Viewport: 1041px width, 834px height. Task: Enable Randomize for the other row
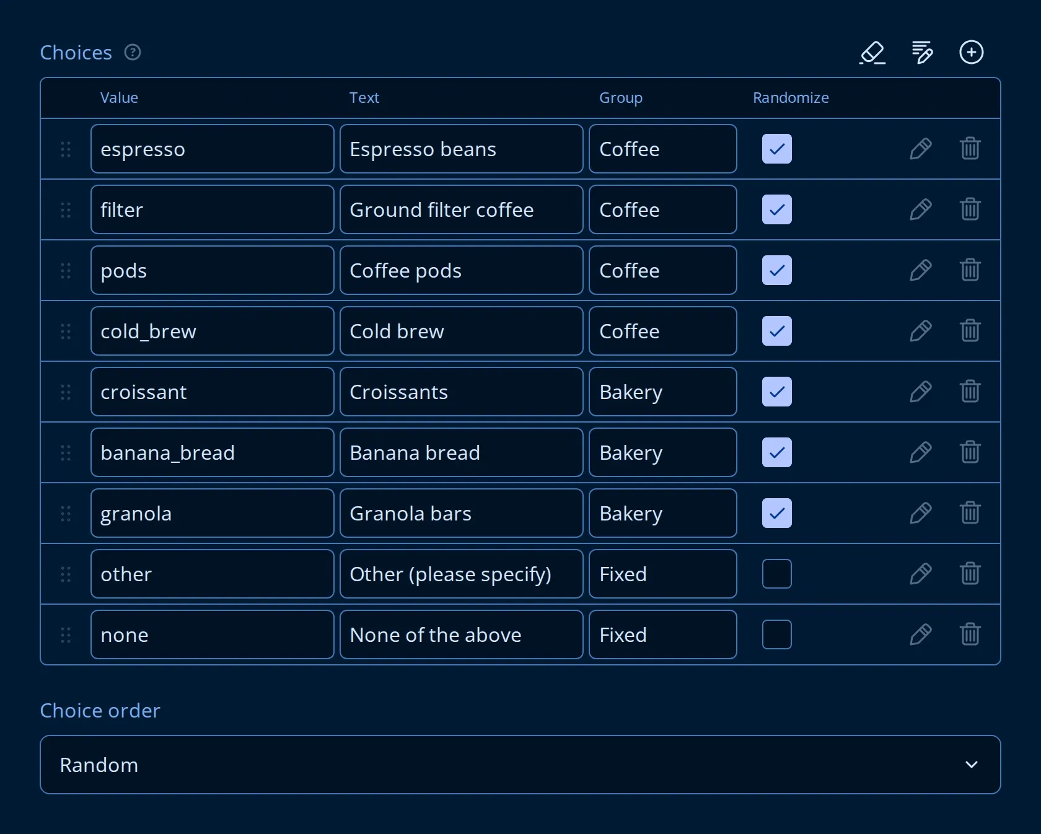tap(777, 574)
